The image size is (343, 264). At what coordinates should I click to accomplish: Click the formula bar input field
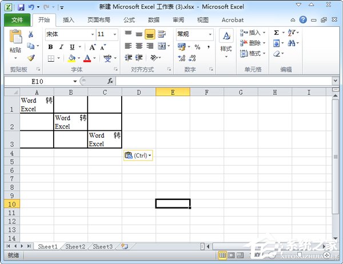tap(224, 81)
